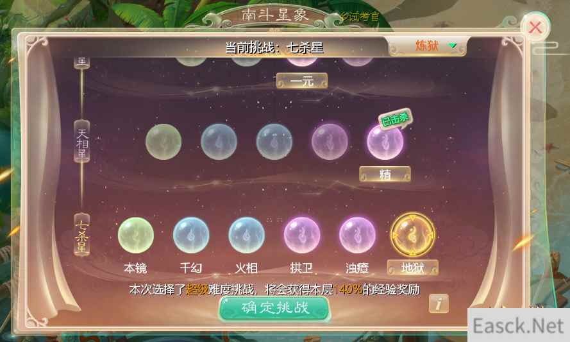Pick the pink 拱卫 orb
This screenshot has height=342, width=570.
[x=302, y=235]
